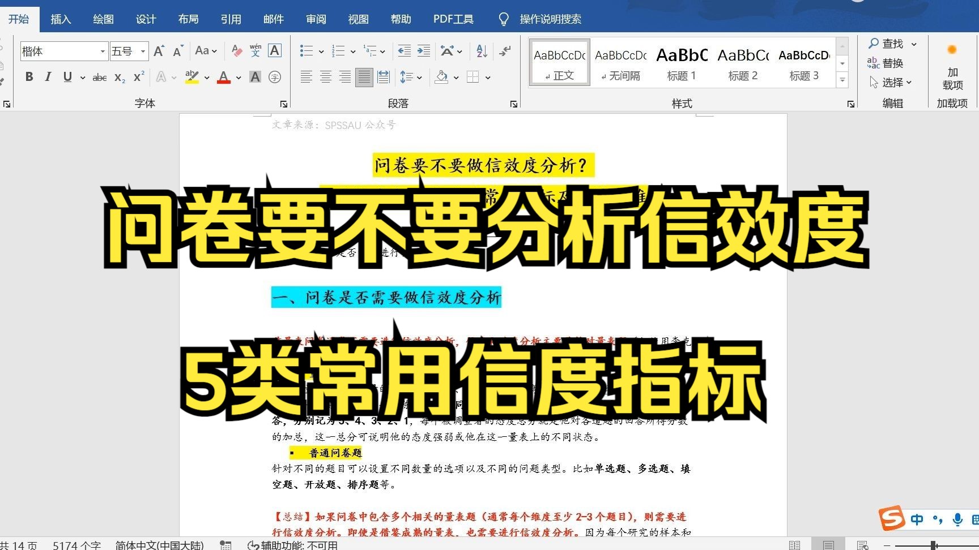The image size is (979, 550).
Task: Expand styles gallery more arrow
Action: (x=842, y=80)
